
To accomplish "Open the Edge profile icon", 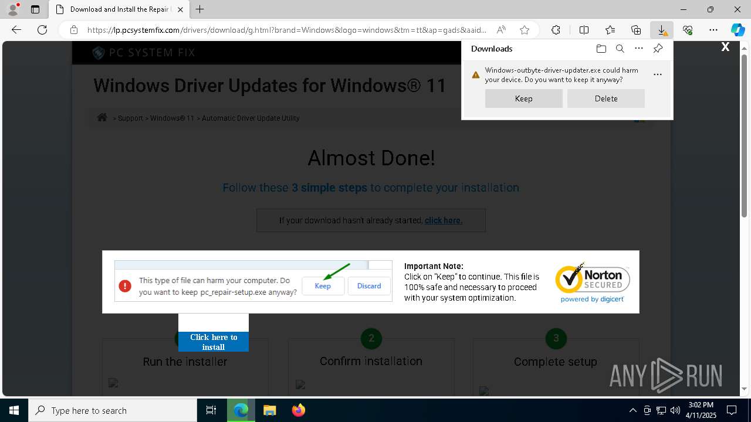I will pos(12,9).
